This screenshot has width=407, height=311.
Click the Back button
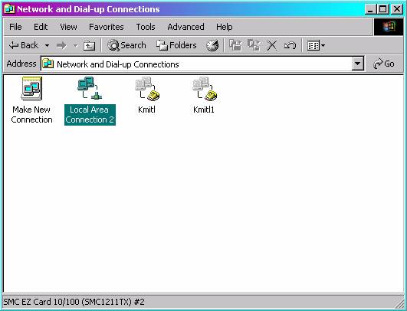24,45
